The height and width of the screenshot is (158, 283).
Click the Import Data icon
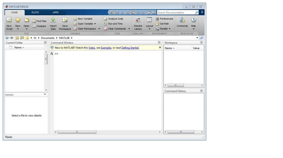coord(53,20)
